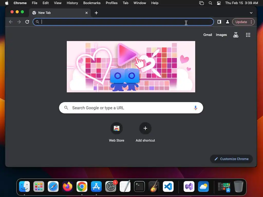This screenshot has height=197, width=263.
Task: Open the Gmail link
Action: 208,35
